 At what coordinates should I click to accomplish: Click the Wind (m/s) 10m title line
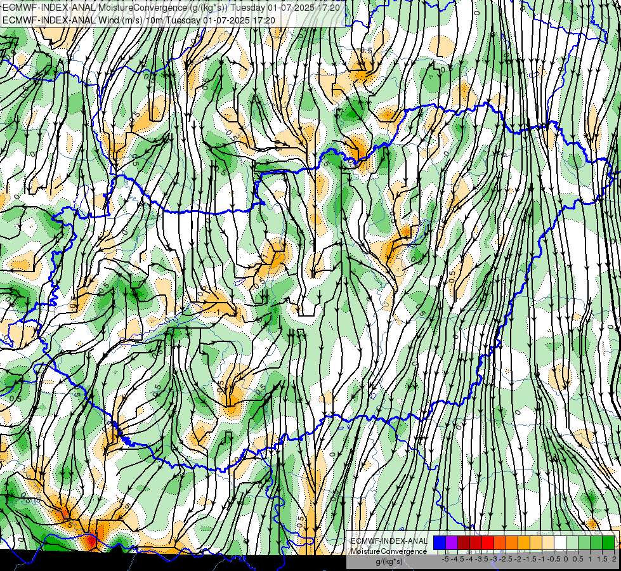tap(139, 20)
